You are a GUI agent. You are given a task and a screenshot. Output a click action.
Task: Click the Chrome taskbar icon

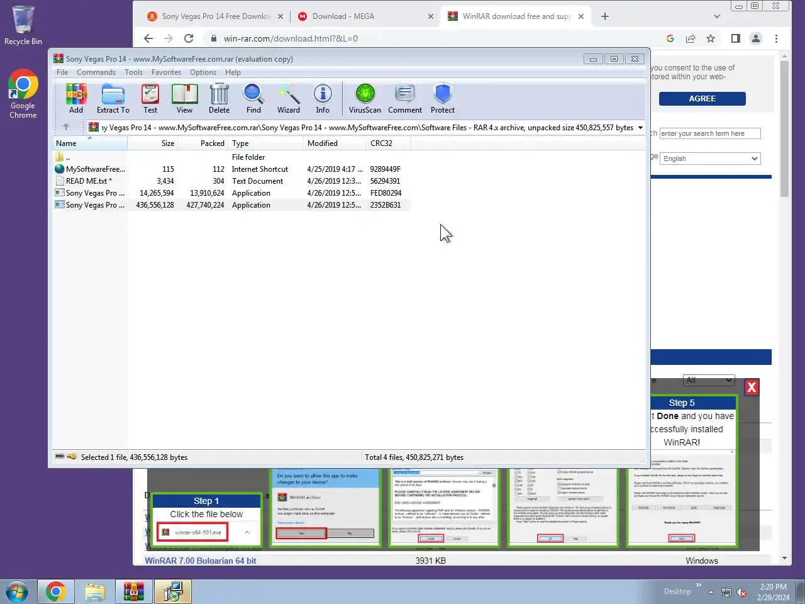coord(55,592)
